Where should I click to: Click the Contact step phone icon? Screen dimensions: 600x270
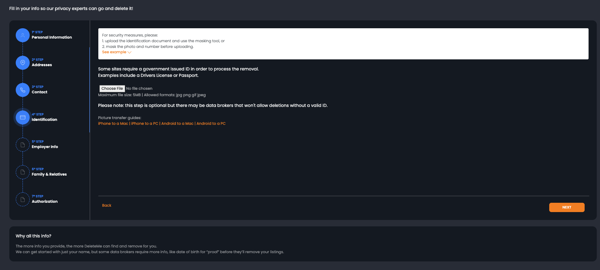point(23,90)
